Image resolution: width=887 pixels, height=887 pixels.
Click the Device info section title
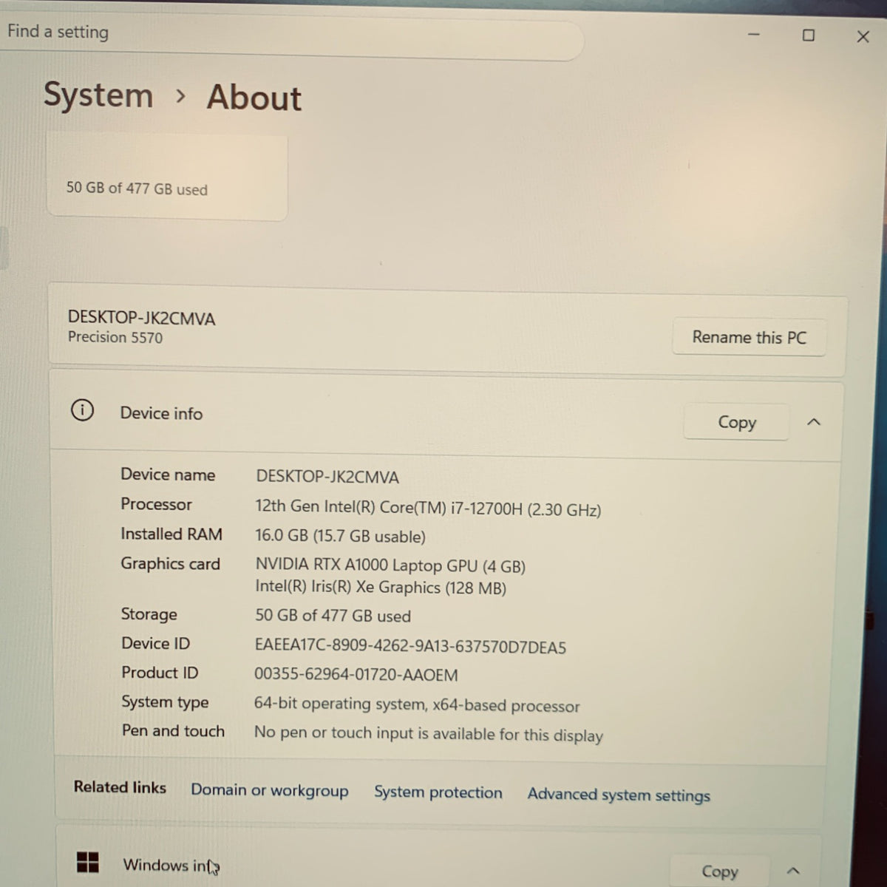click(x=161, y=413)
